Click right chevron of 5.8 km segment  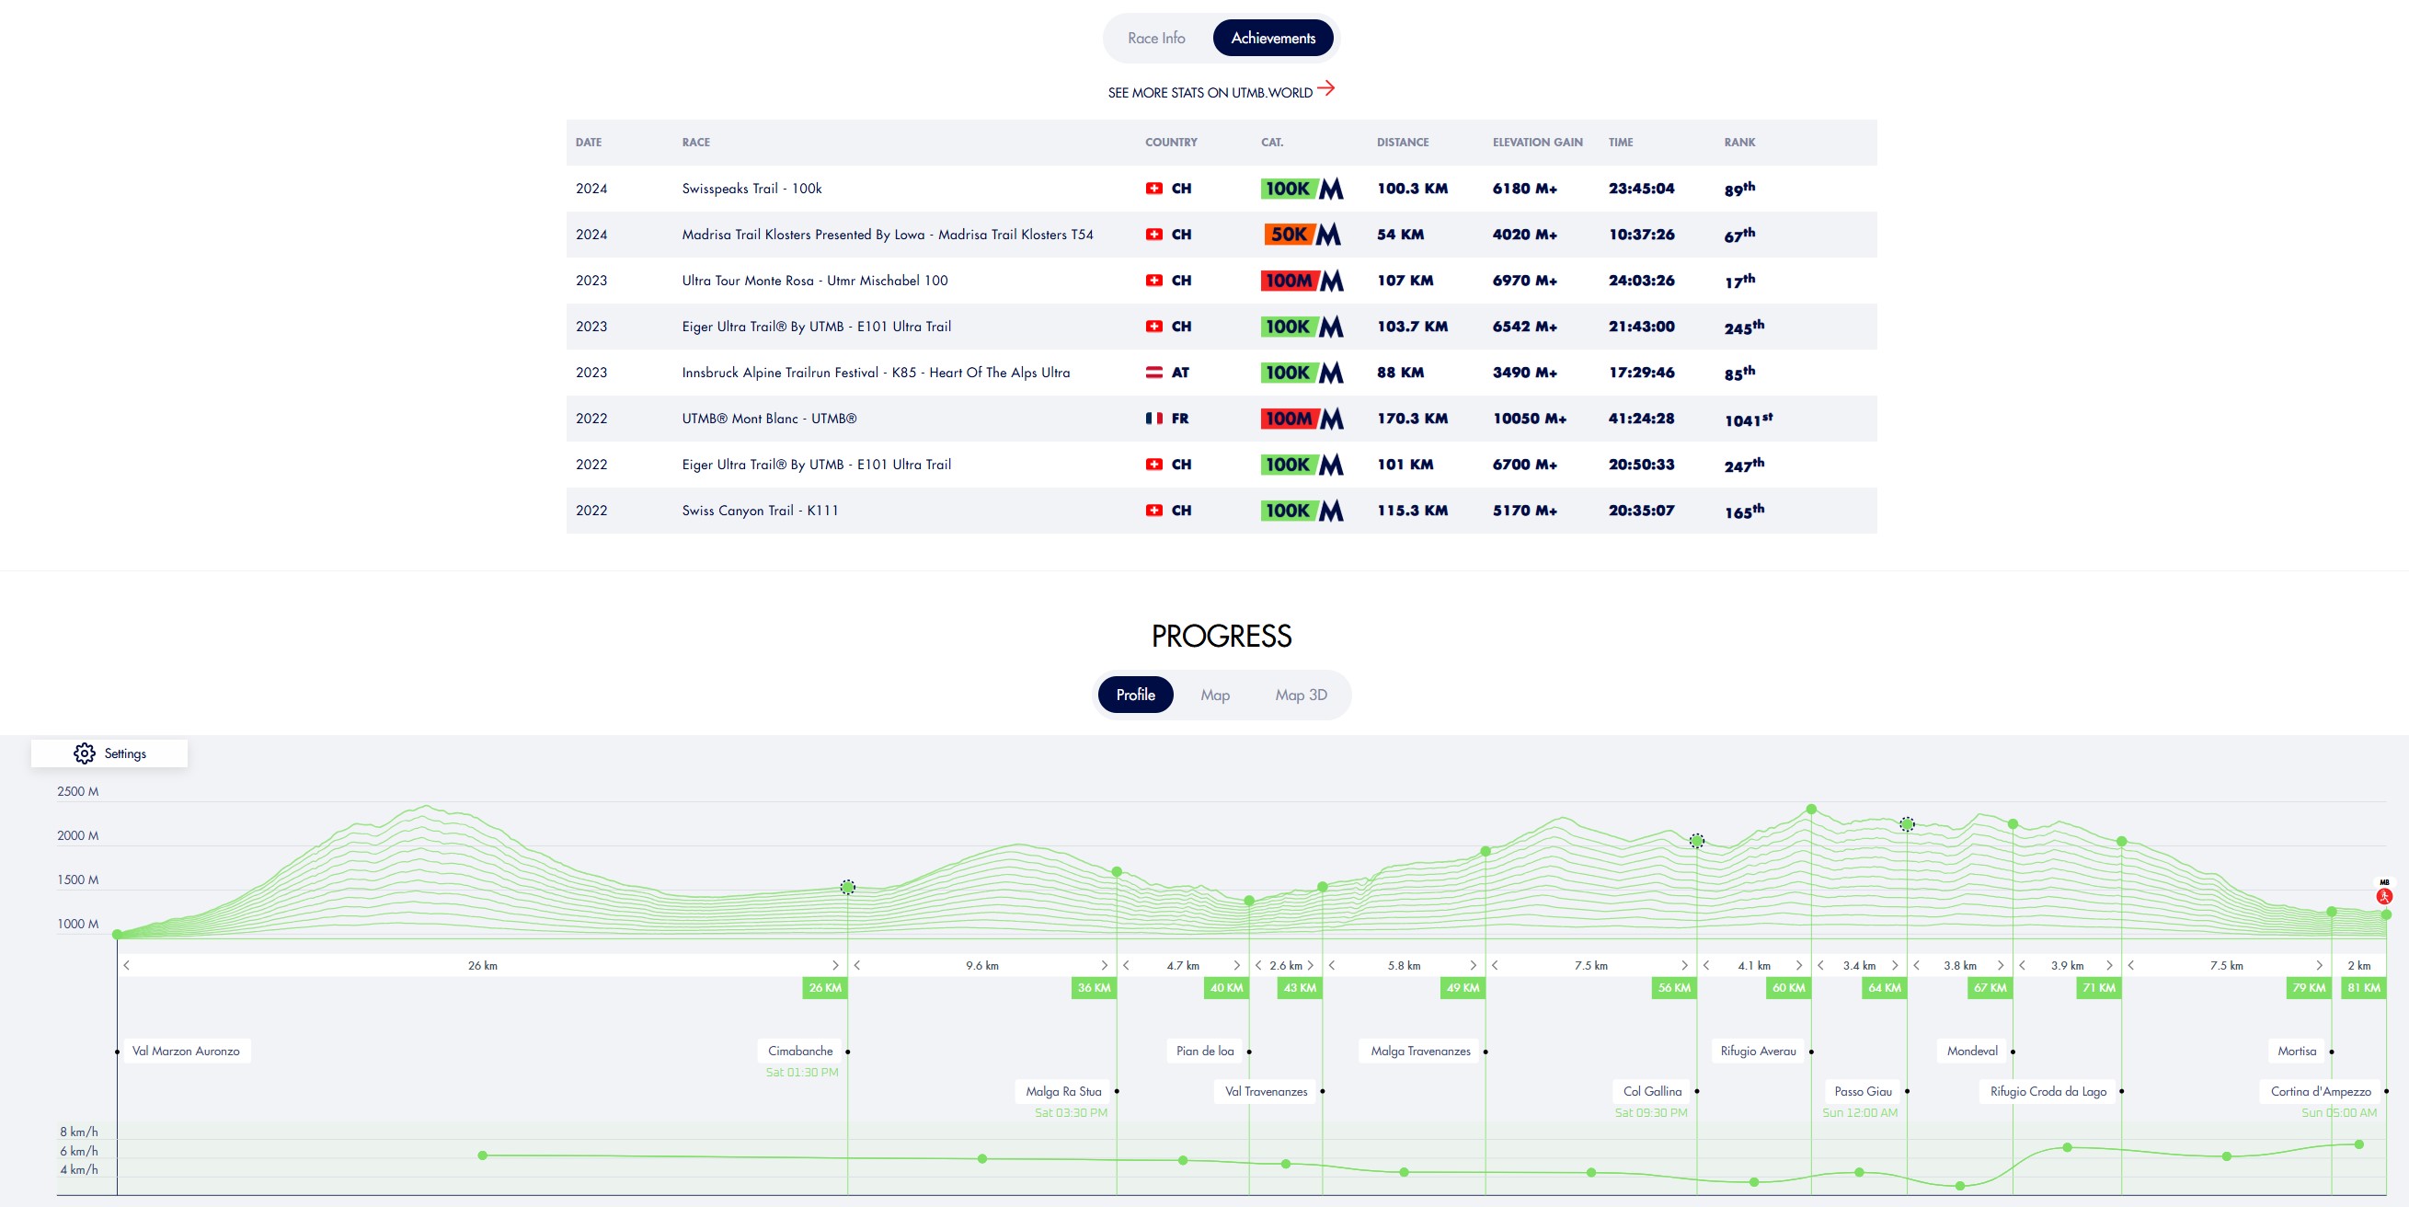coord(1473,966)
